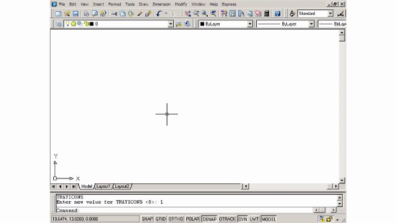Open the DesignCenter icon

pyautogui.click(x=233, y=14)
